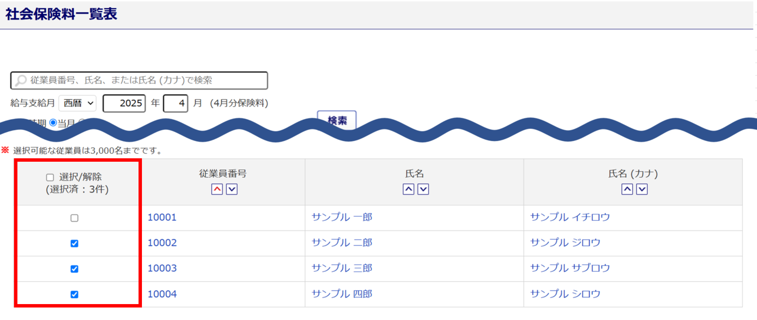Open the サンプル 二郎 name link
The height and width of the screenshot is (320, 757).
pos(342,243)
